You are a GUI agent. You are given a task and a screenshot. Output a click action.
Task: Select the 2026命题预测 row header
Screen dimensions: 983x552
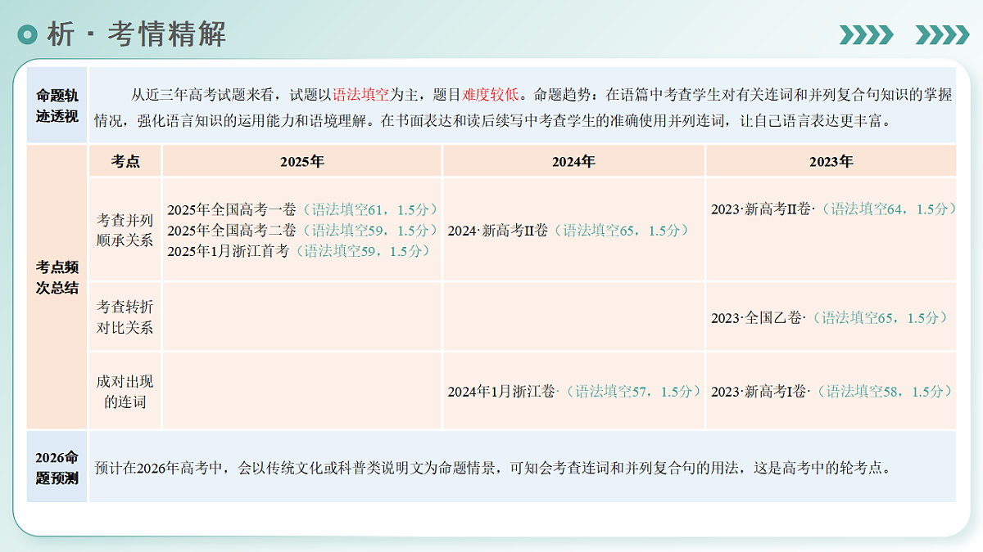[57, 467]
